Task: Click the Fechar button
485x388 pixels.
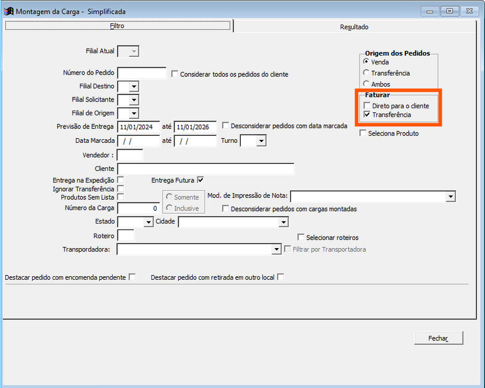Action: (x=438, y=338)
